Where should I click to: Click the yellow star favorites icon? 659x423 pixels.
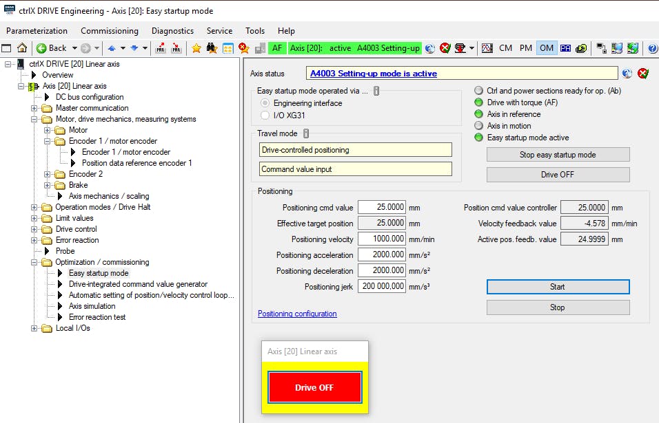pyautogui.click(x=196, y=48)
